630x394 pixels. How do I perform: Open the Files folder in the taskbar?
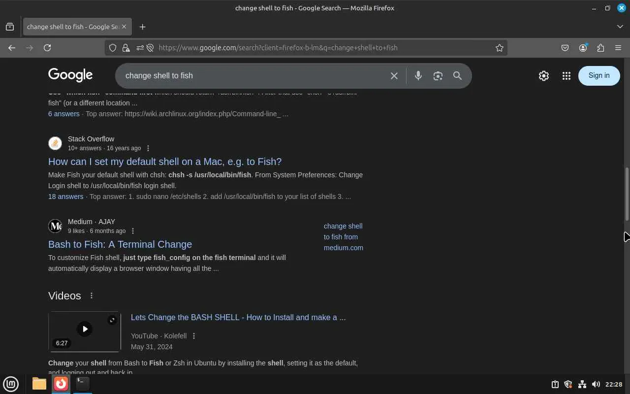(39, 384)
